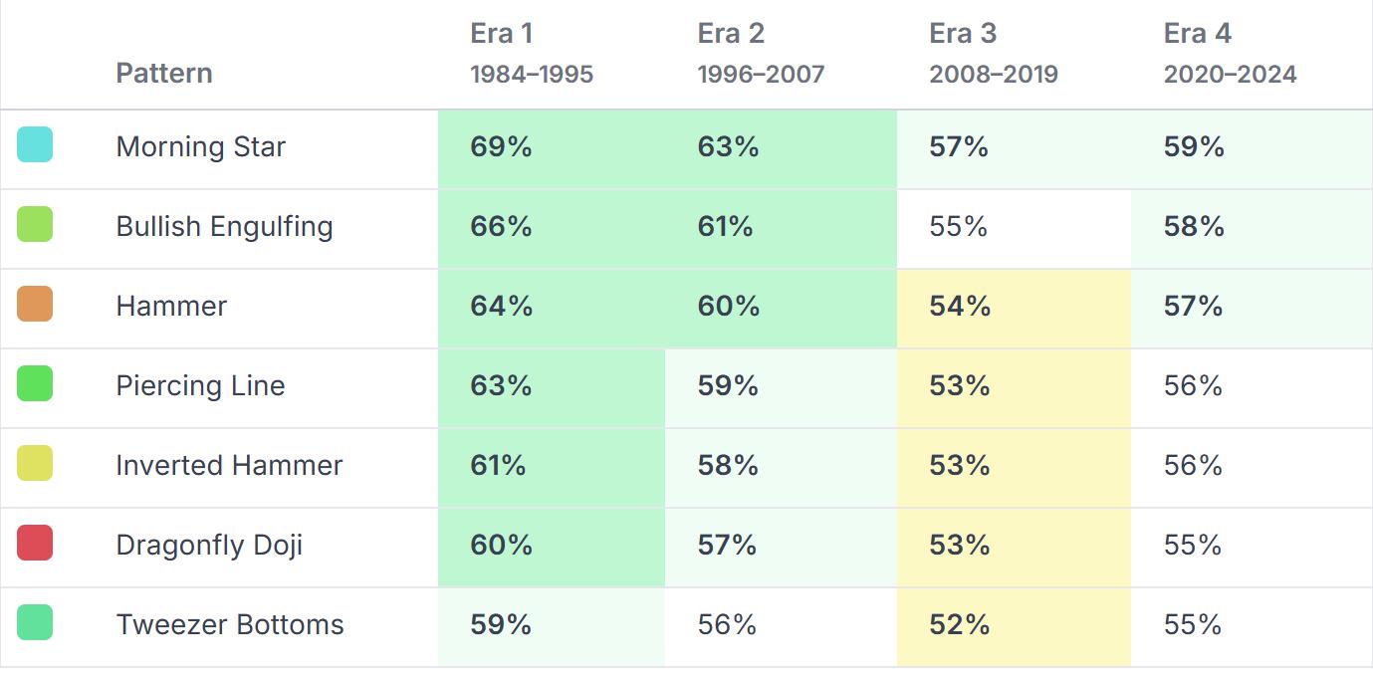This screenshot has height=678, width=1373.
Task: Select the Era 3 2008–2019 header
Action: 993,54
